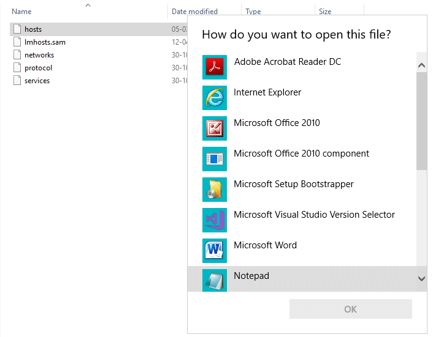
Task: Choose the Microsoft Word label
Action: 265,245
